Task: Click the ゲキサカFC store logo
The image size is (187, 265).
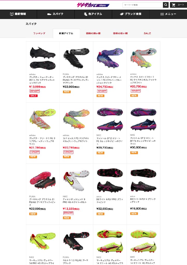Action: coord(93,5)
